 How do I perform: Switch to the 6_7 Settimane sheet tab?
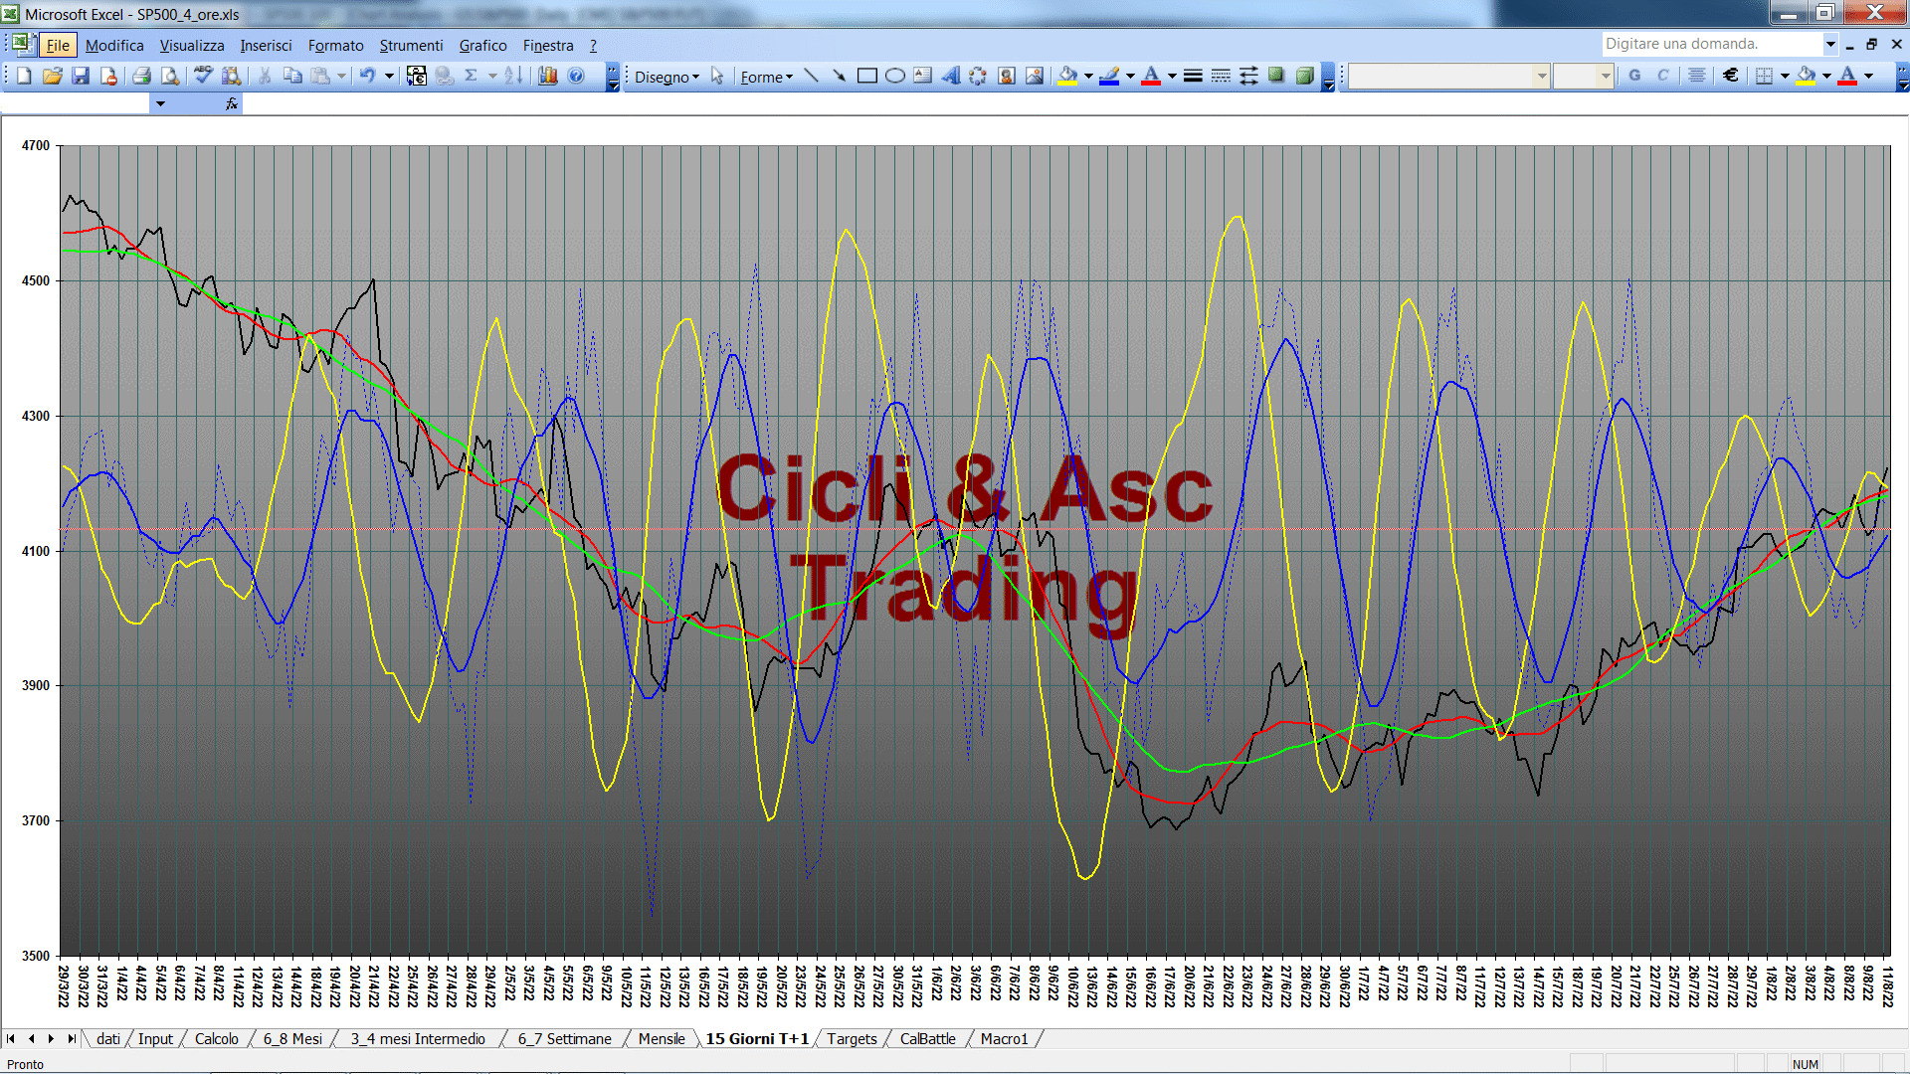point(564,1038)
